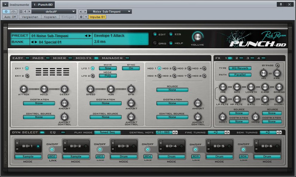Viewport: 296px width, 177px height.
Task: Enable the EDIT indicator button
Action: [x=155, y=34]
